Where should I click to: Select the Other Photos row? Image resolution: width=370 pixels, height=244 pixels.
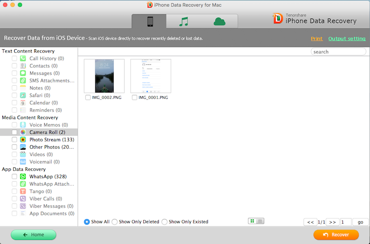click(x=39, y=147)
